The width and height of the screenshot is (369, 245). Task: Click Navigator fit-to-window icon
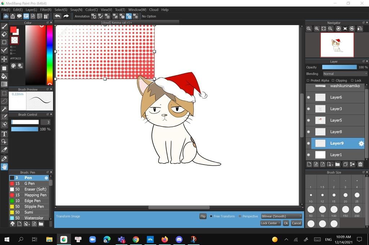(x=324, y=29)
